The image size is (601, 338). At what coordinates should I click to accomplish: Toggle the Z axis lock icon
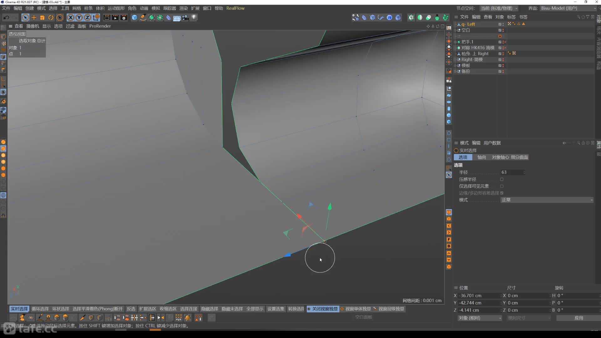click(88, 18)
